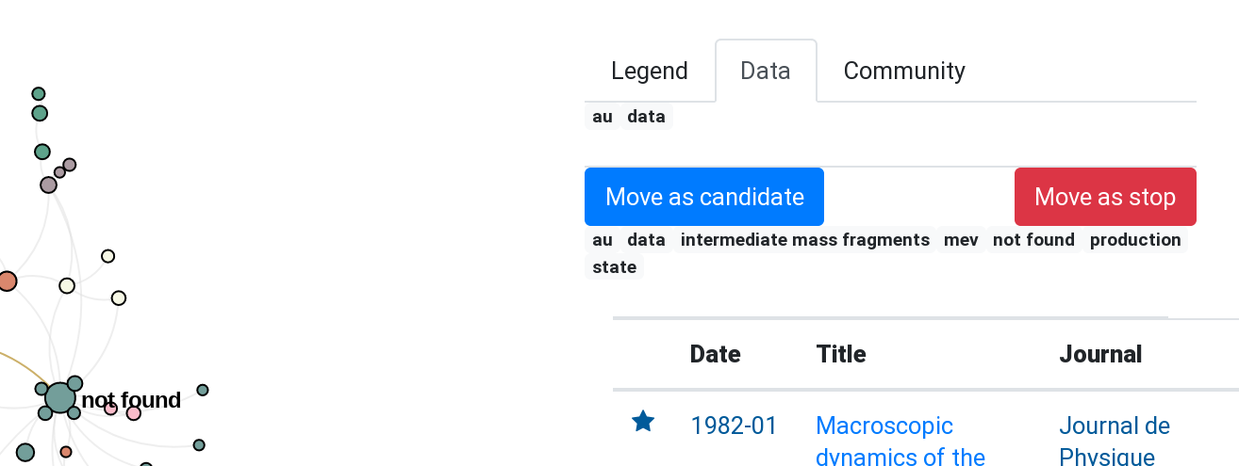Click the 1982-01 date link
The image size is (1239, 466).
tap(734, 426)
